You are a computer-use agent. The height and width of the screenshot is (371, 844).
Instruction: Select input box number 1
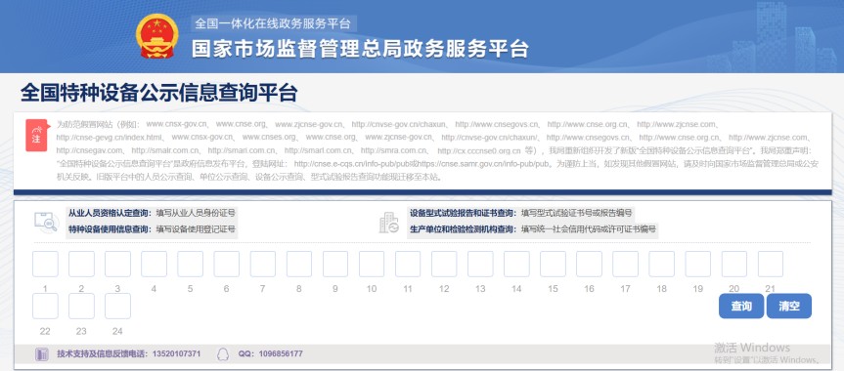coord(45,264)
